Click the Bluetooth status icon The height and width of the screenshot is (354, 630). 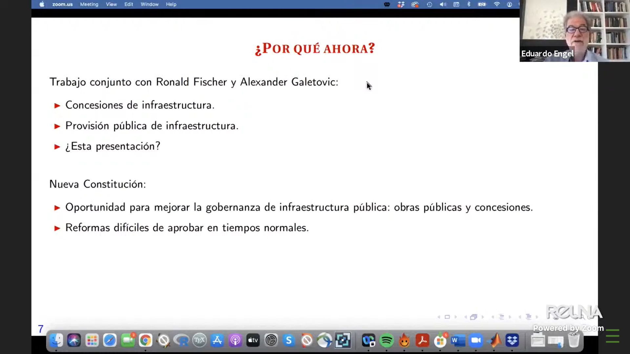[469, 4]
